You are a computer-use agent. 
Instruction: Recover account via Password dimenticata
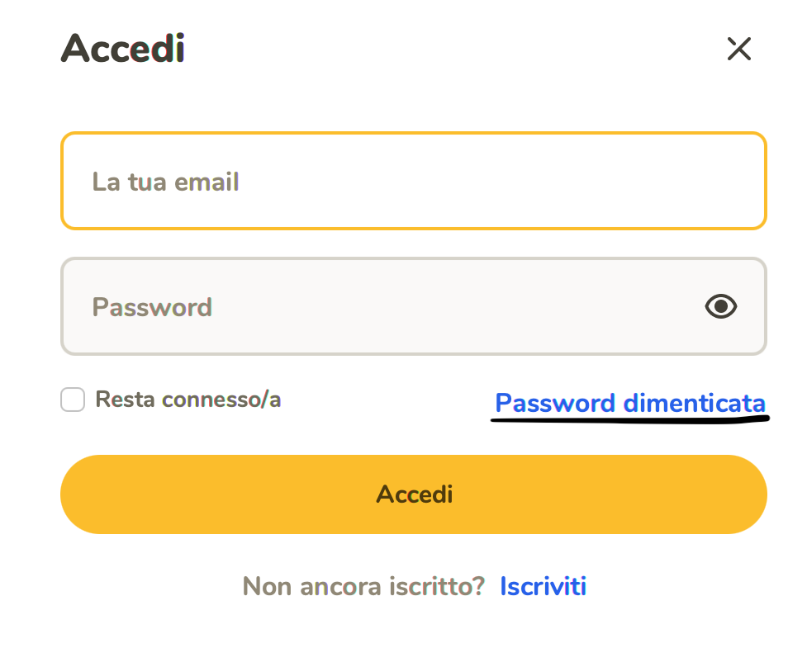[x=630, y=403]
